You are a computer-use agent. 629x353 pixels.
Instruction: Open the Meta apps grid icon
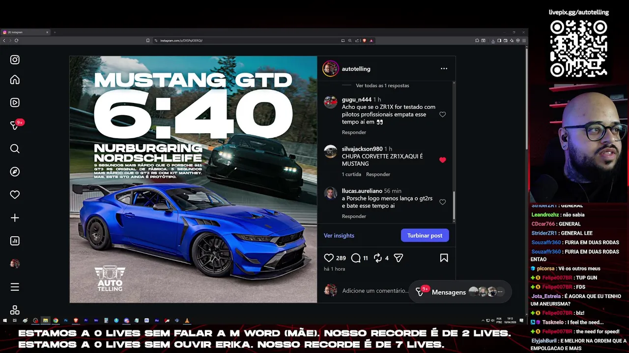click(15, 310)
